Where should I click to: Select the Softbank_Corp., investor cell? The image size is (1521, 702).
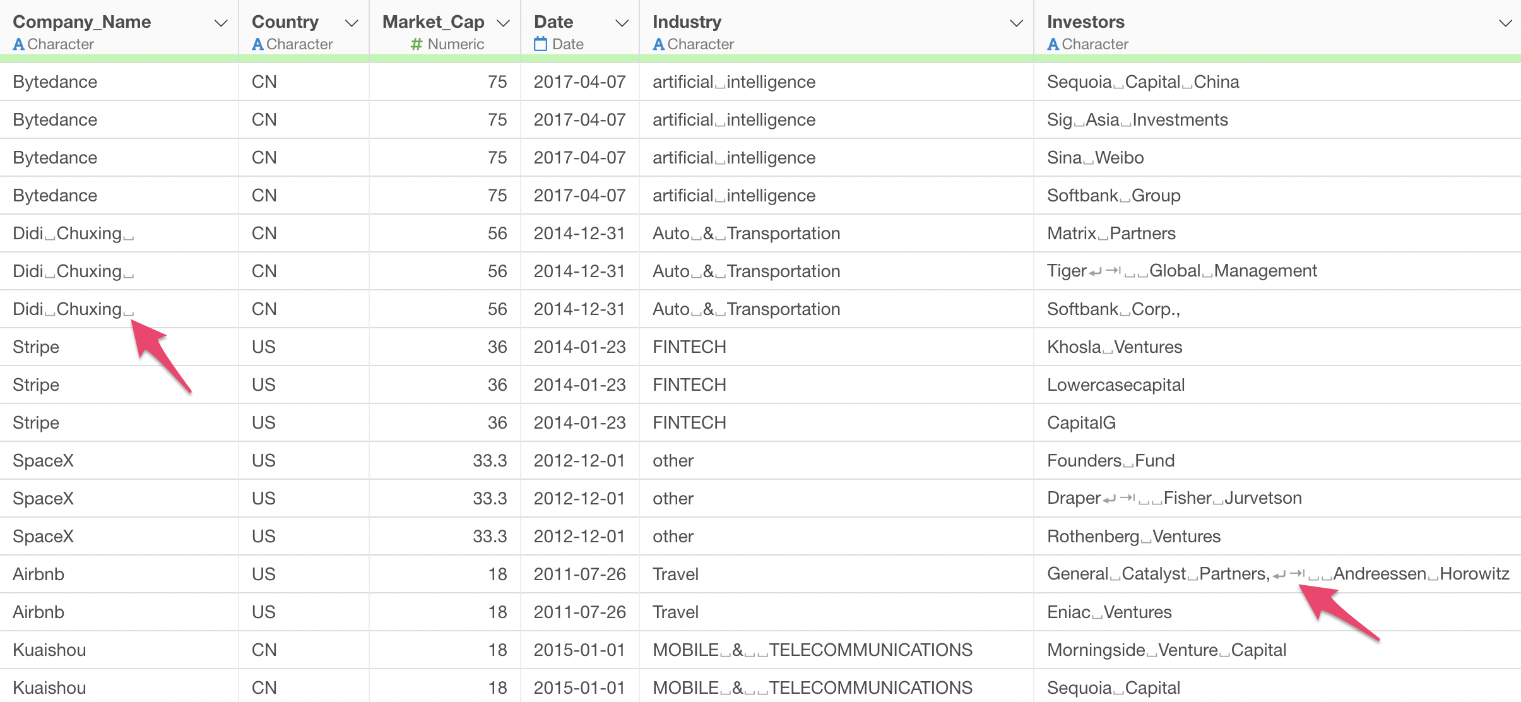[1277, 309]
